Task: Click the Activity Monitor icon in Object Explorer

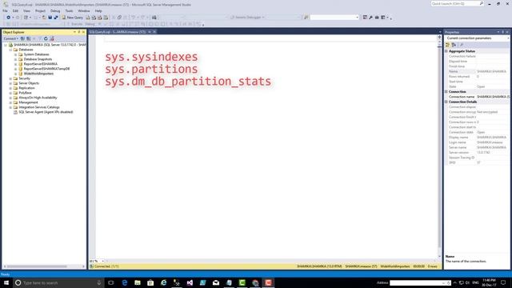Action: point(51,38)
